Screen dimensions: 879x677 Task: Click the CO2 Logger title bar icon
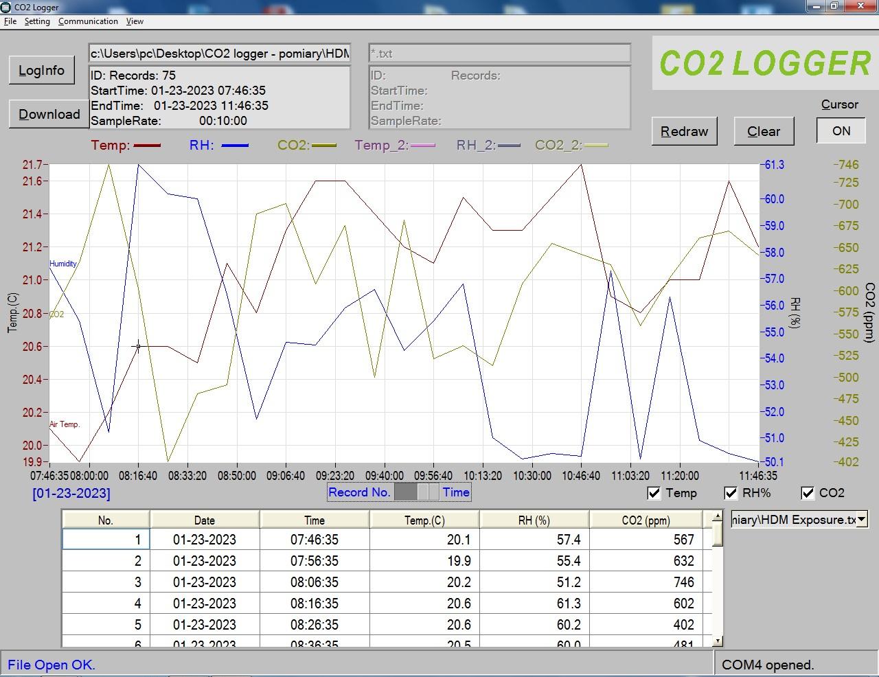(x=6, y=7)
